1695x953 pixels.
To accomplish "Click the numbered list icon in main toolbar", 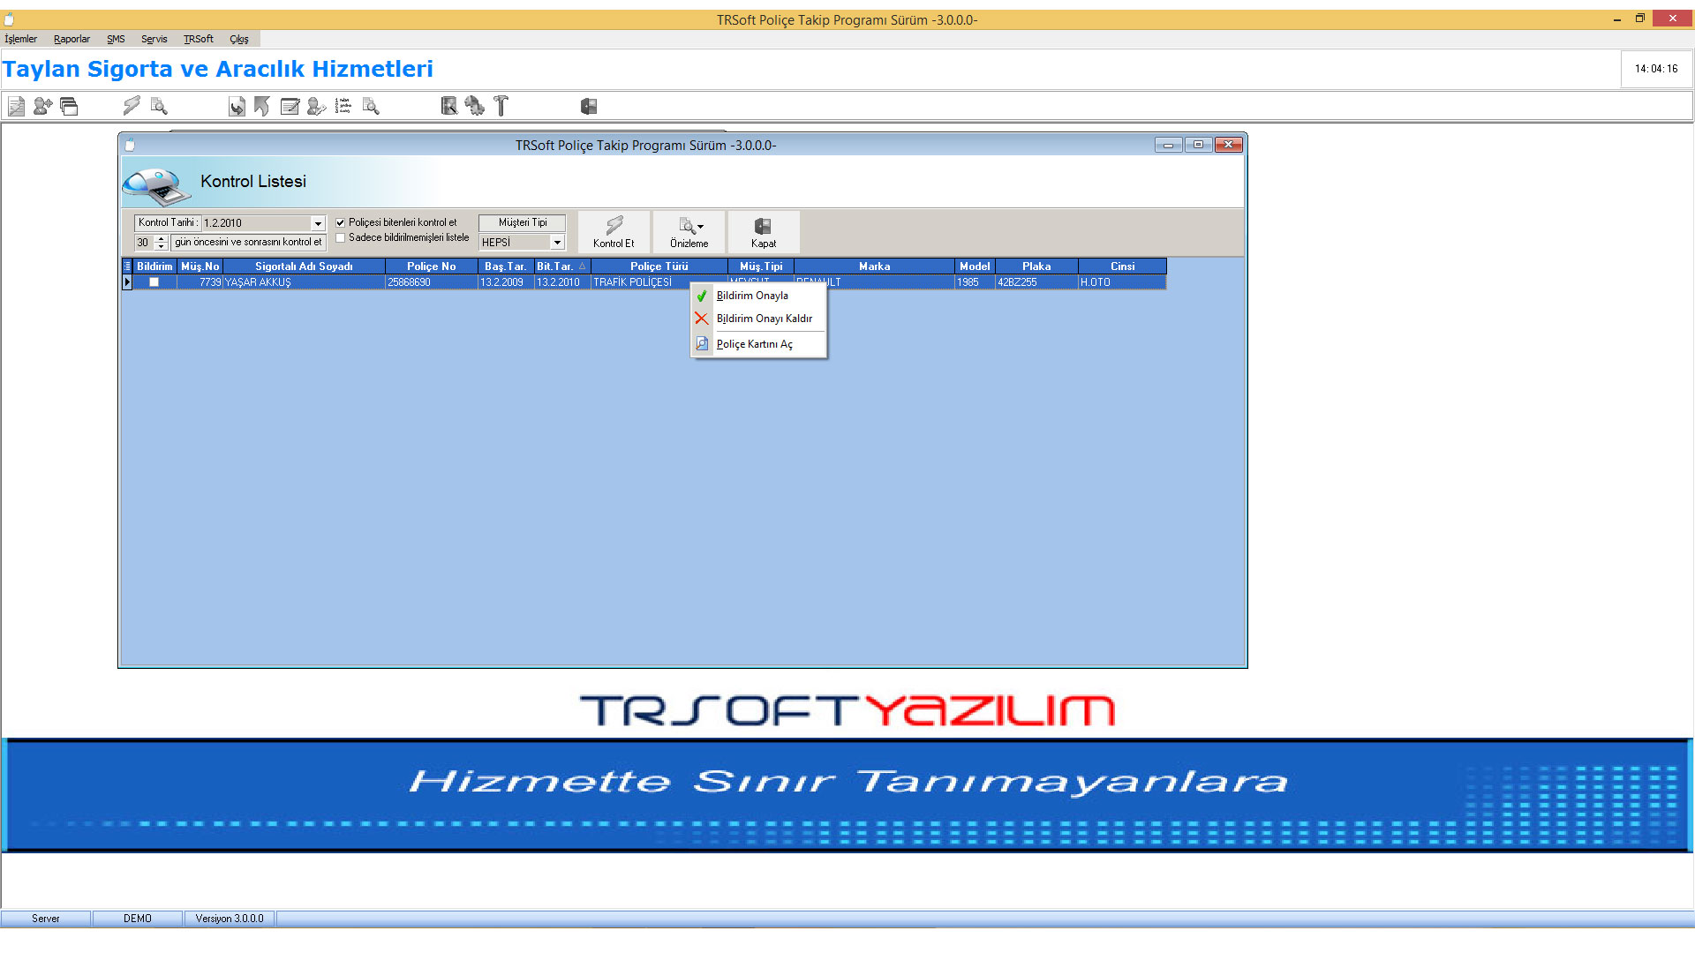I will (x=343, y=107).
